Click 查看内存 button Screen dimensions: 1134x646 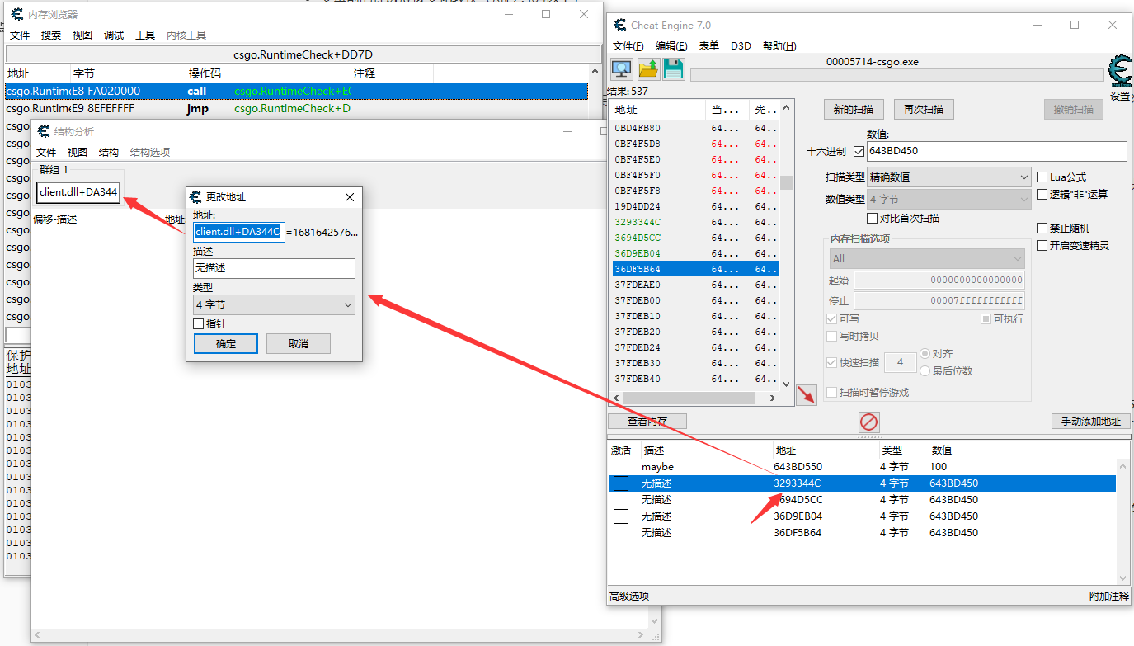pos(647,421)
